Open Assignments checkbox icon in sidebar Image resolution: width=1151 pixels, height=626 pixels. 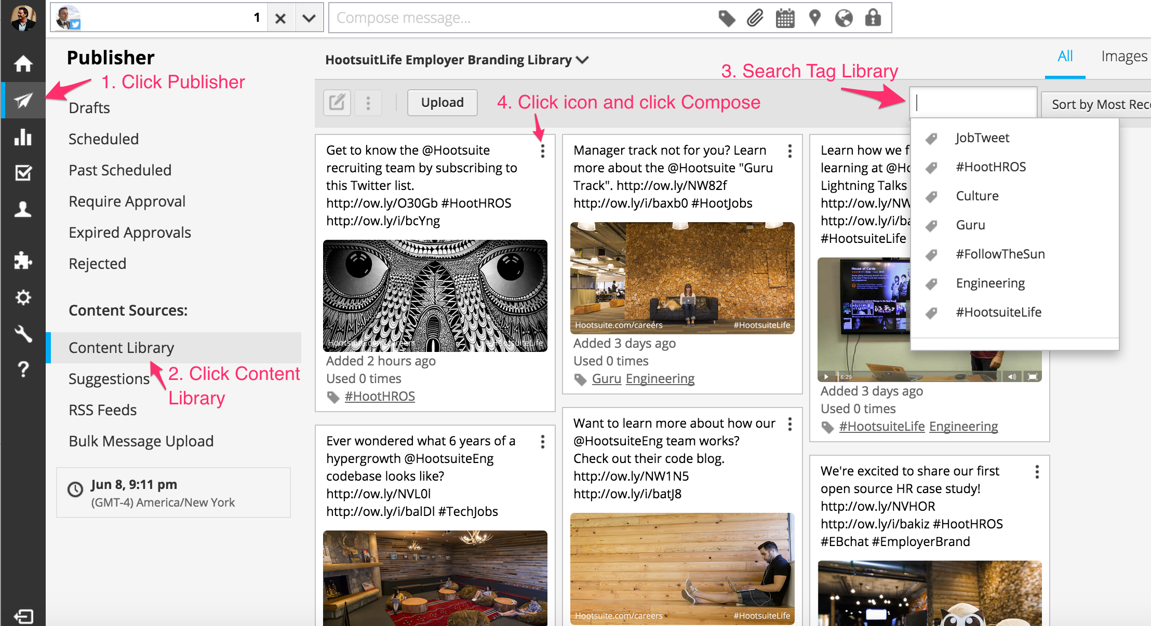(23, 172)
